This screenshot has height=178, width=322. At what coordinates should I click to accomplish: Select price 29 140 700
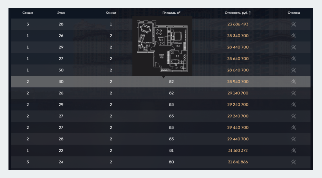coord(238,93)
